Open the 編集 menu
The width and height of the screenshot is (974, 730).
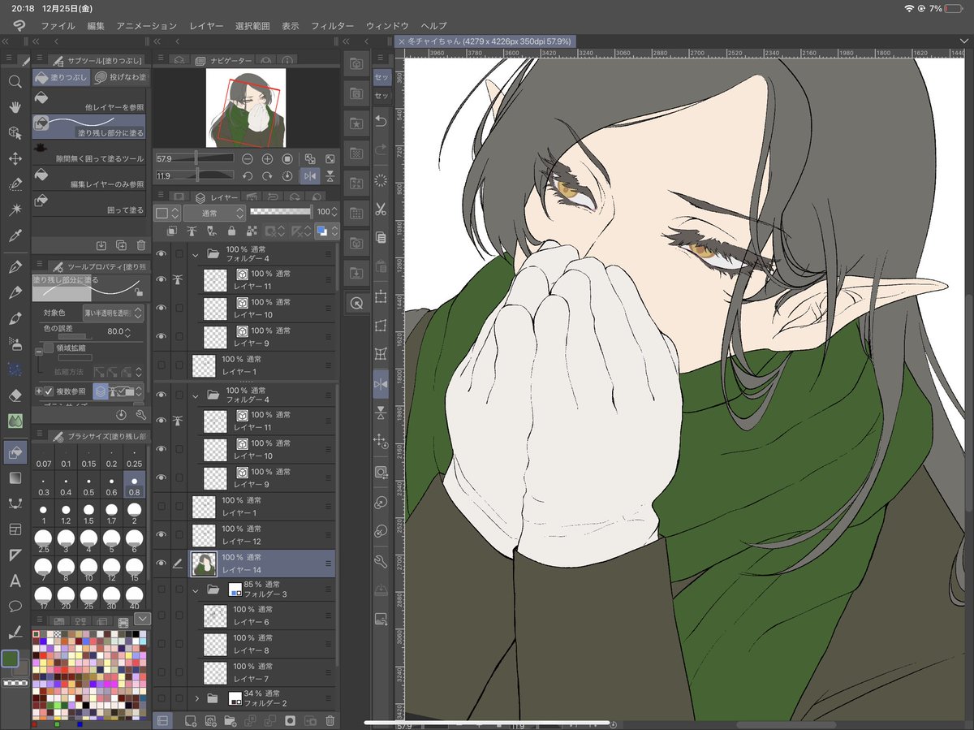click(96, 26)
